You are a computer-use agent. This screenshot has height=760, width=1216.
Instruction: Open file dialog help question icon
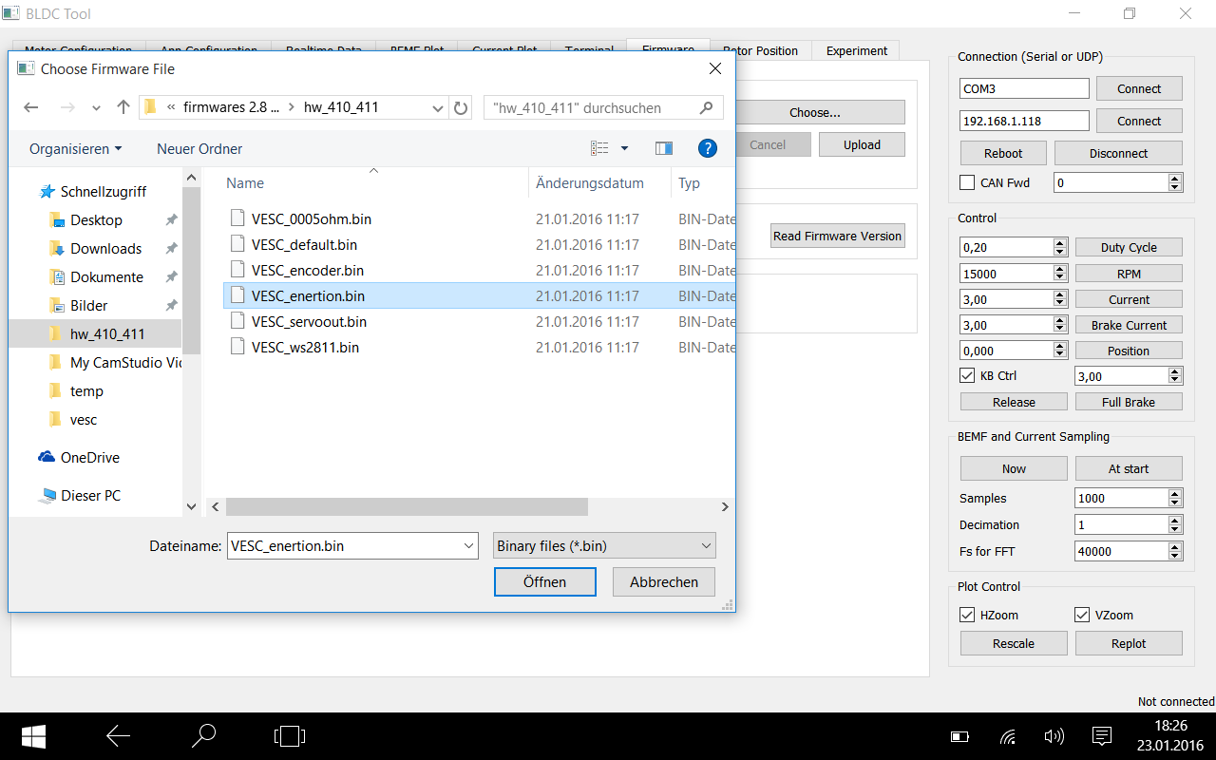[707, 148]
